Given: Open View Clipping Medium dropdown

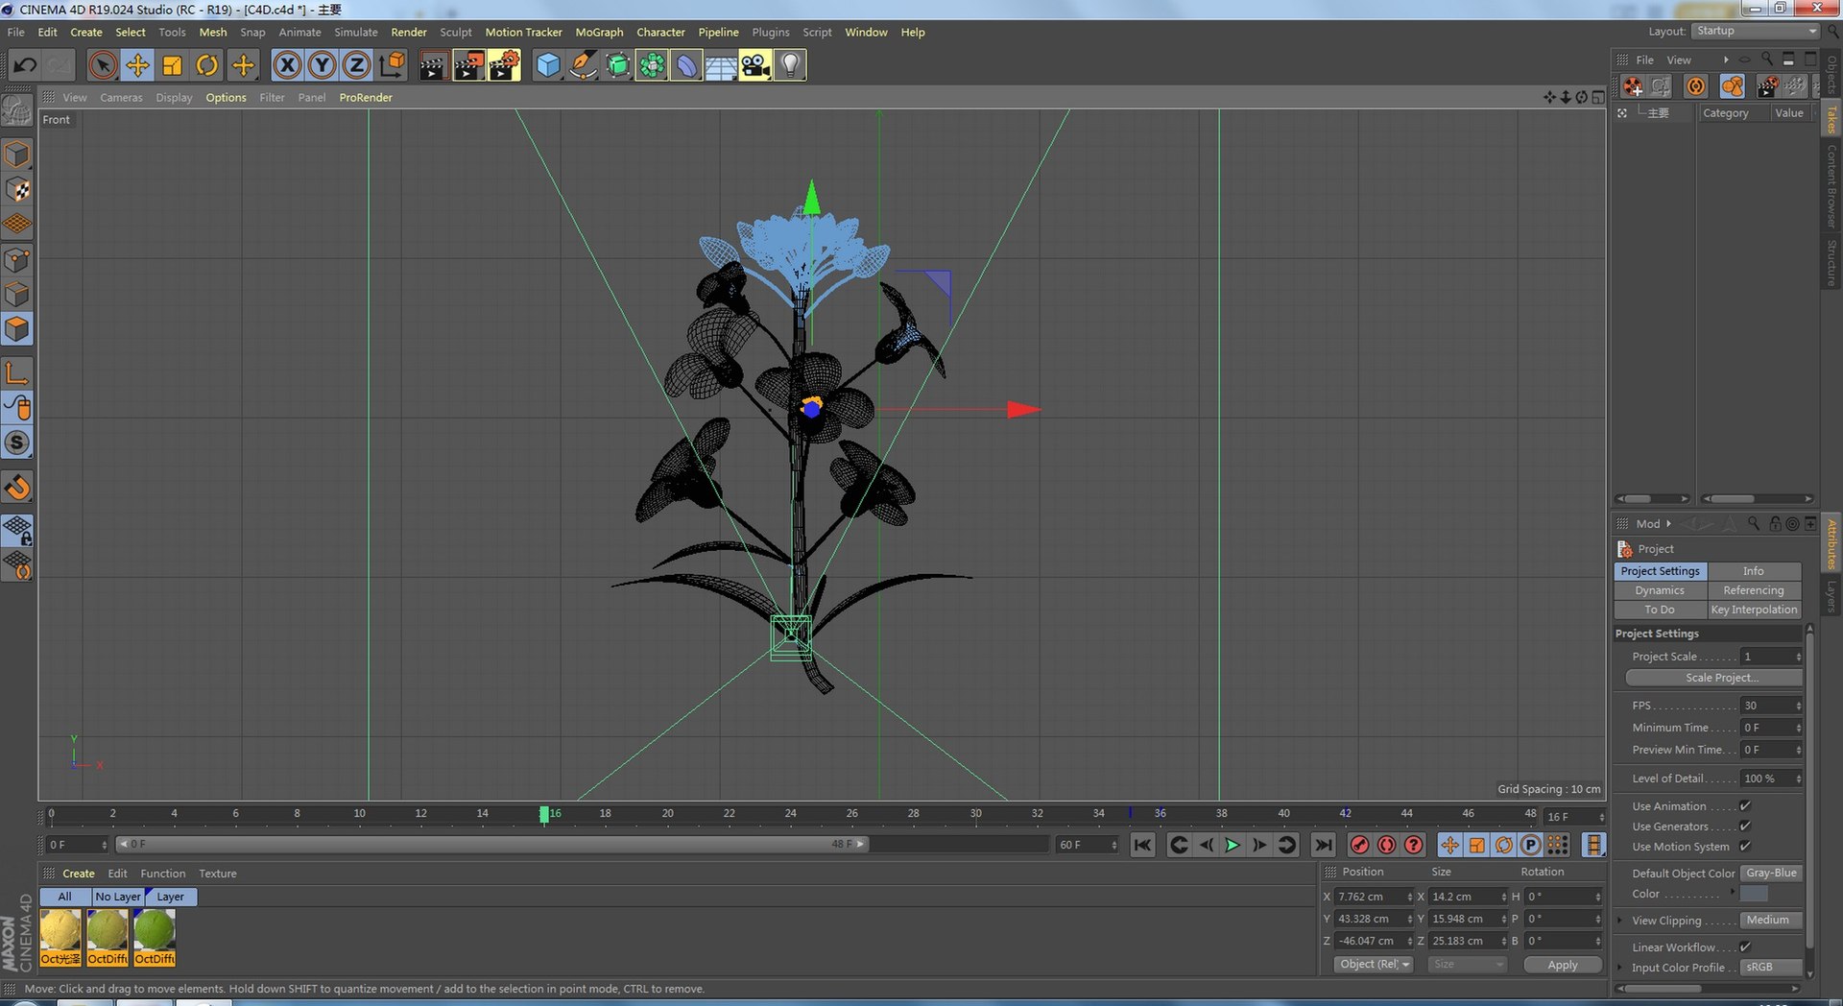Looking at the screenshot, I should pos(1772,920).
